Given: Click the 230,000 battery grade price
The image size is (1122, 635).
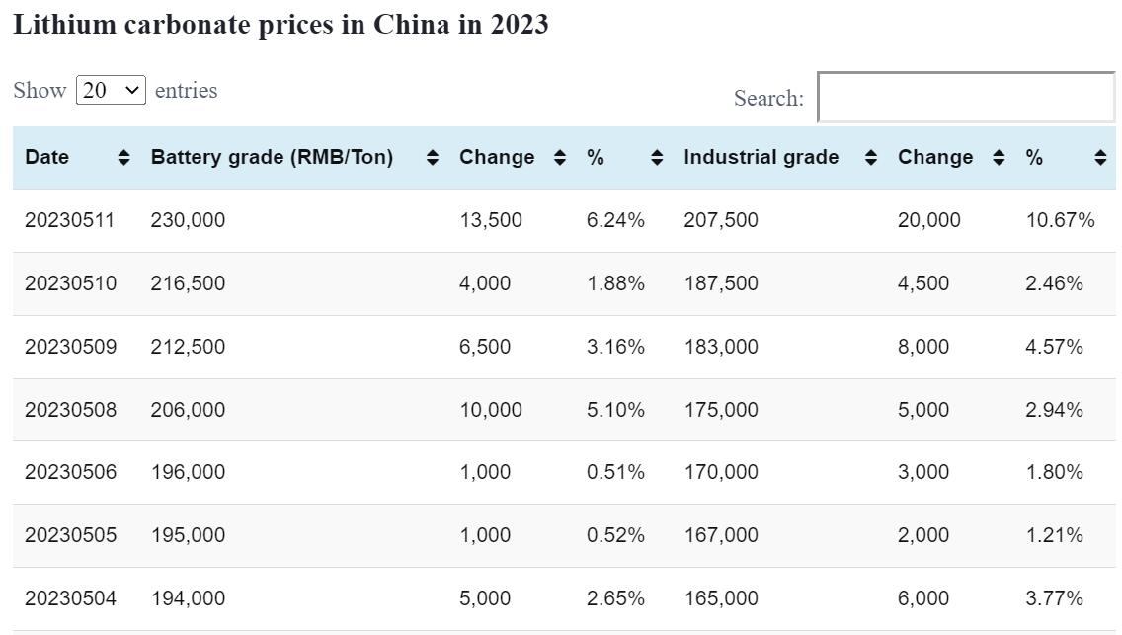Looking at the screenshot, I should [188, 220].
